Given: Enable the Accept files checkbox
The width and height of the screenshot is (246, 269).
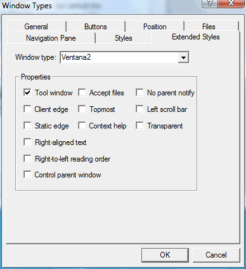Looking at the screenshot, I should (82, 93).
